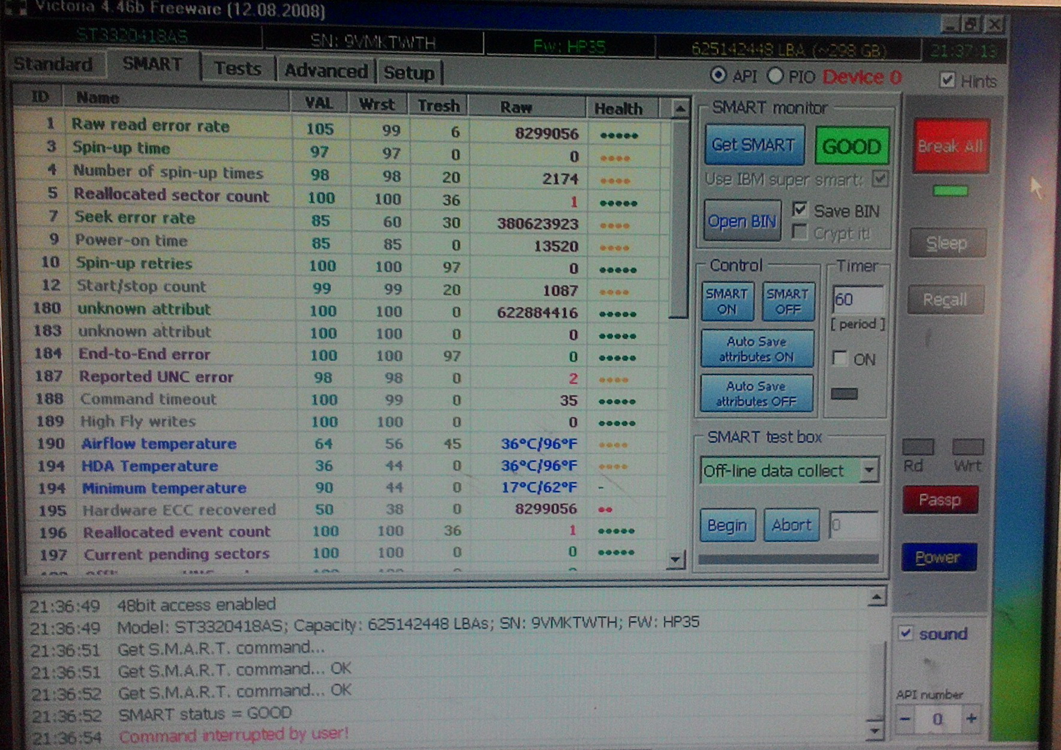The width and height of the screenshot is (1061, 750).
Task: Select the Hardware ECC recovered row
Action: pos(345,509)
